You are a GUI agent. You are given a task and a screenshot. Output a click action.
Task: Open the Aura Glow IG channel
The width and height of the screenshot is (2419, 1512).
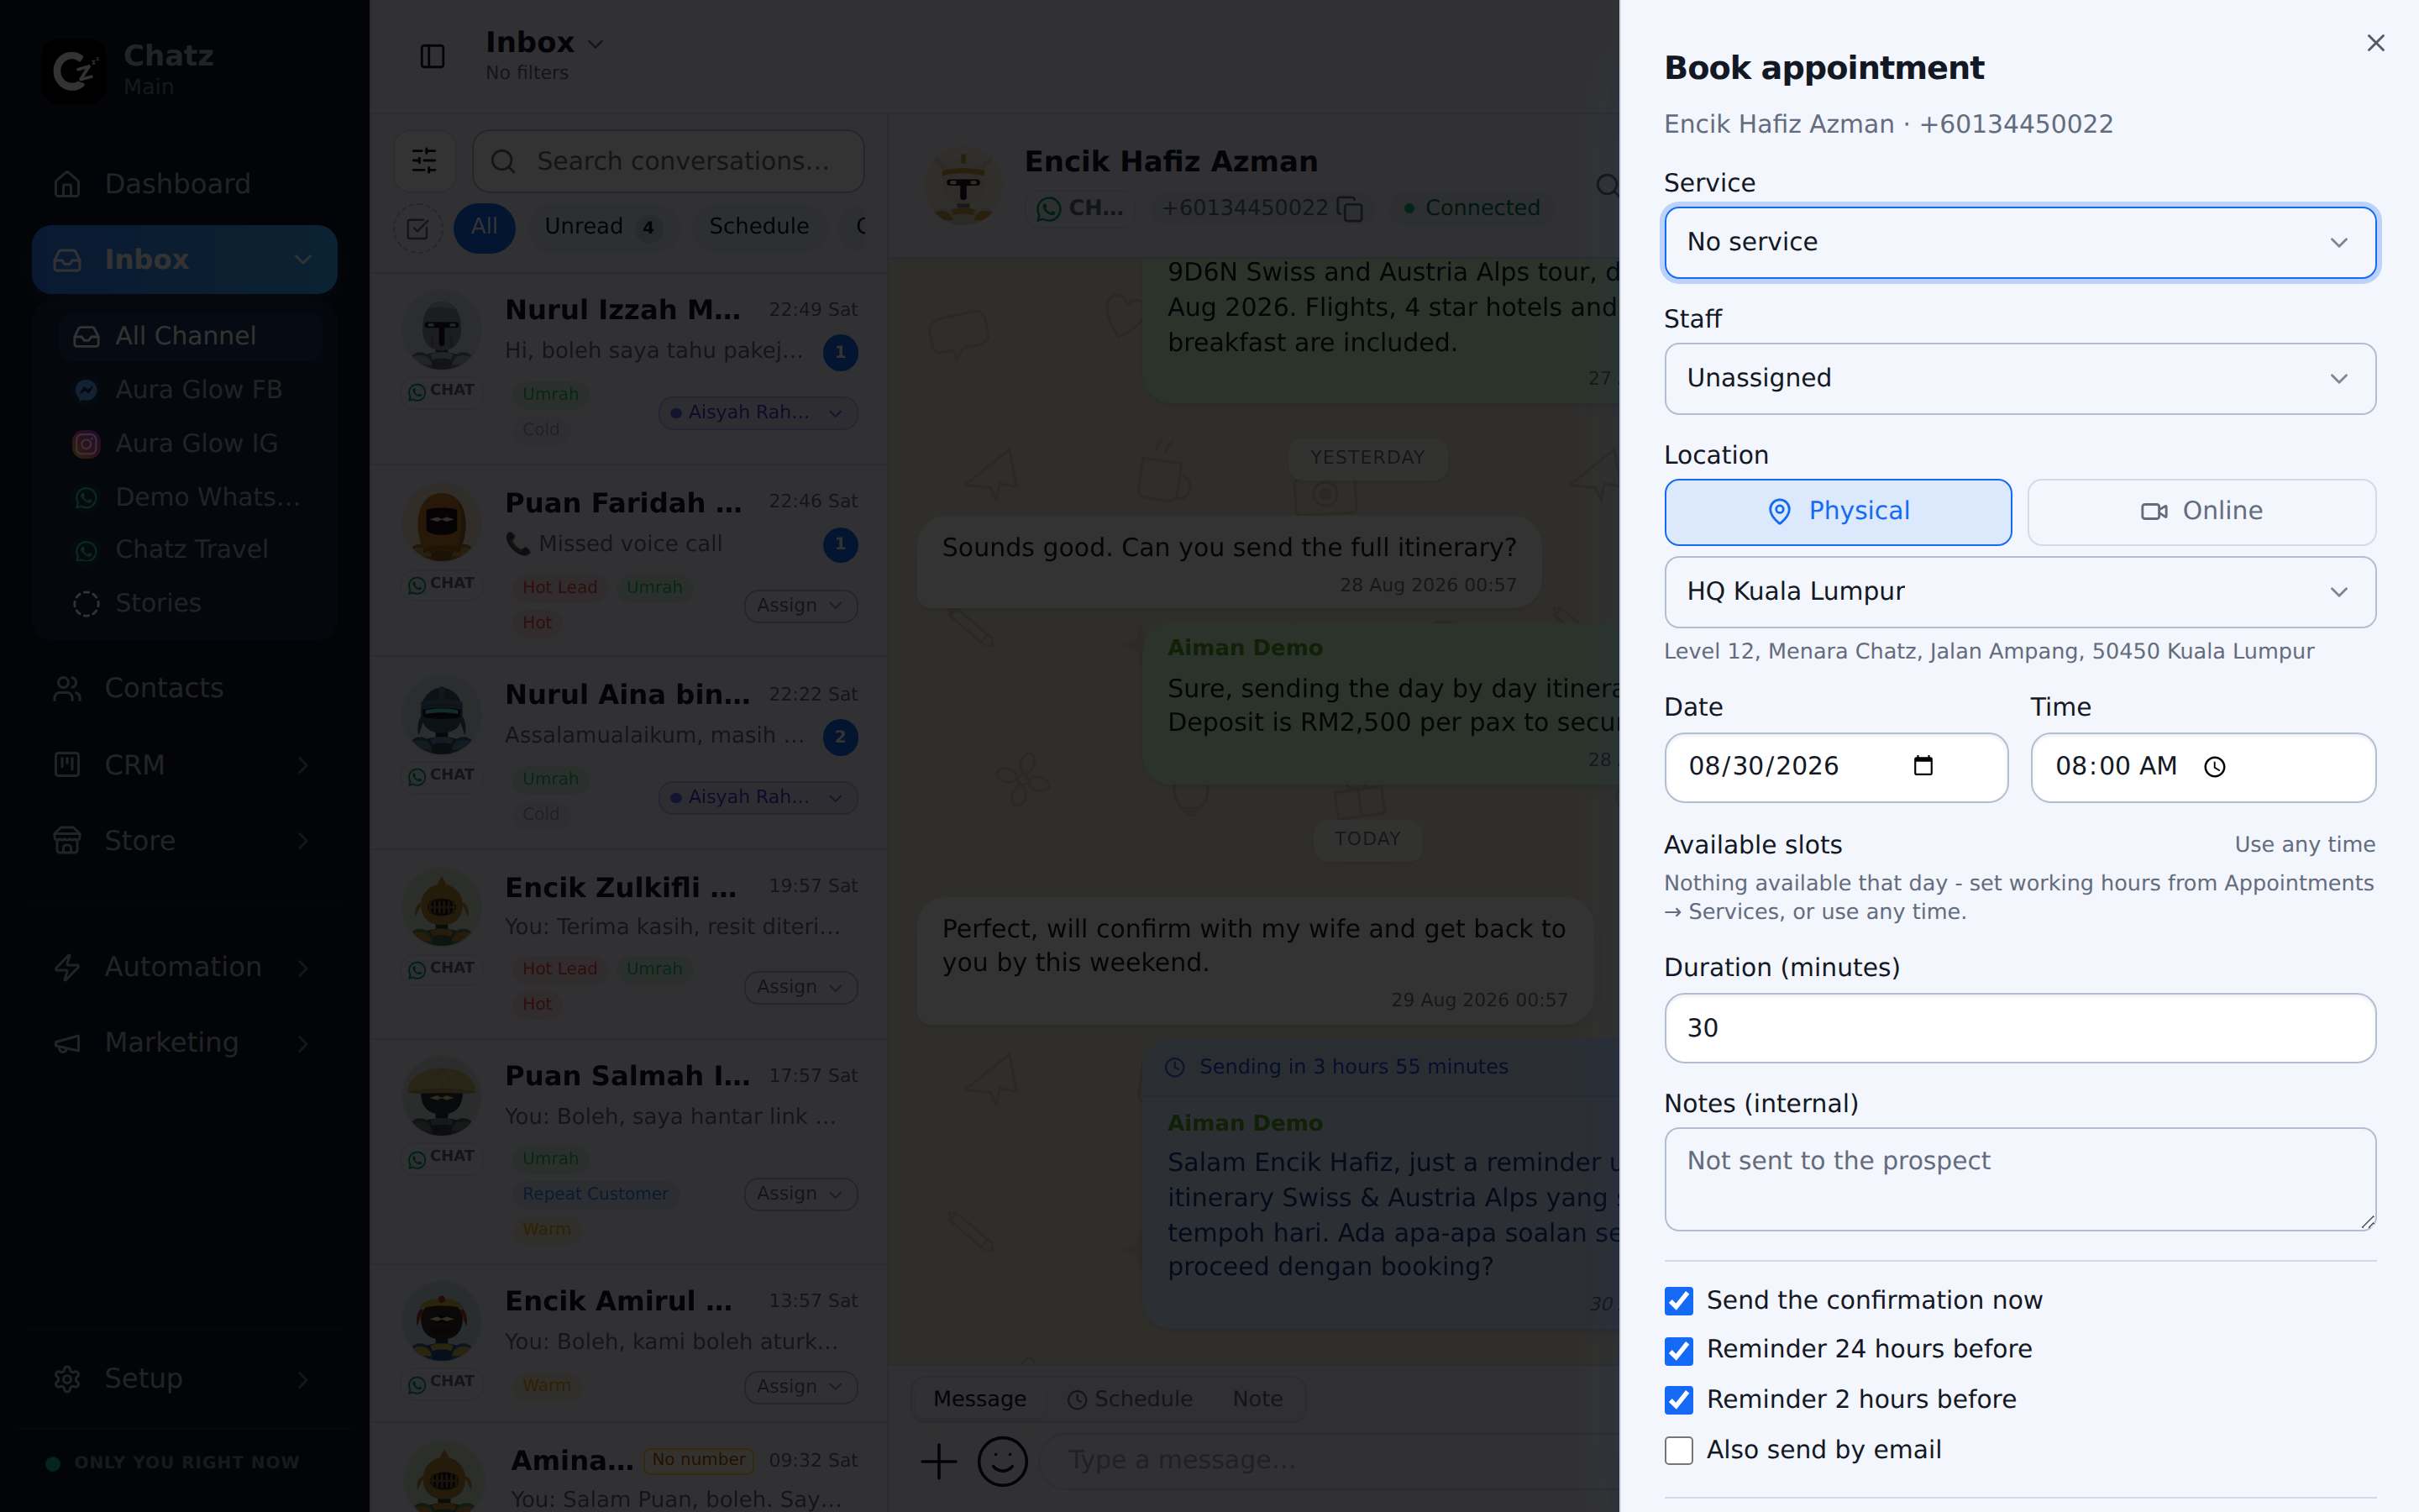click(x=188, y=443)
